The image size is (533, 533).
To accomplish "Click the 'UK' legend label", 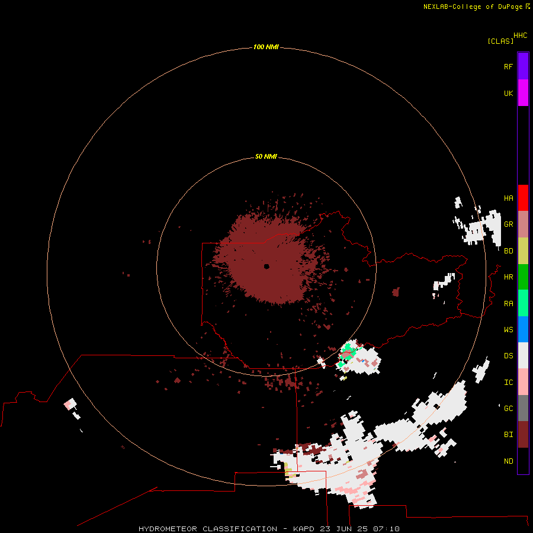I will click(x=508, y=93).
